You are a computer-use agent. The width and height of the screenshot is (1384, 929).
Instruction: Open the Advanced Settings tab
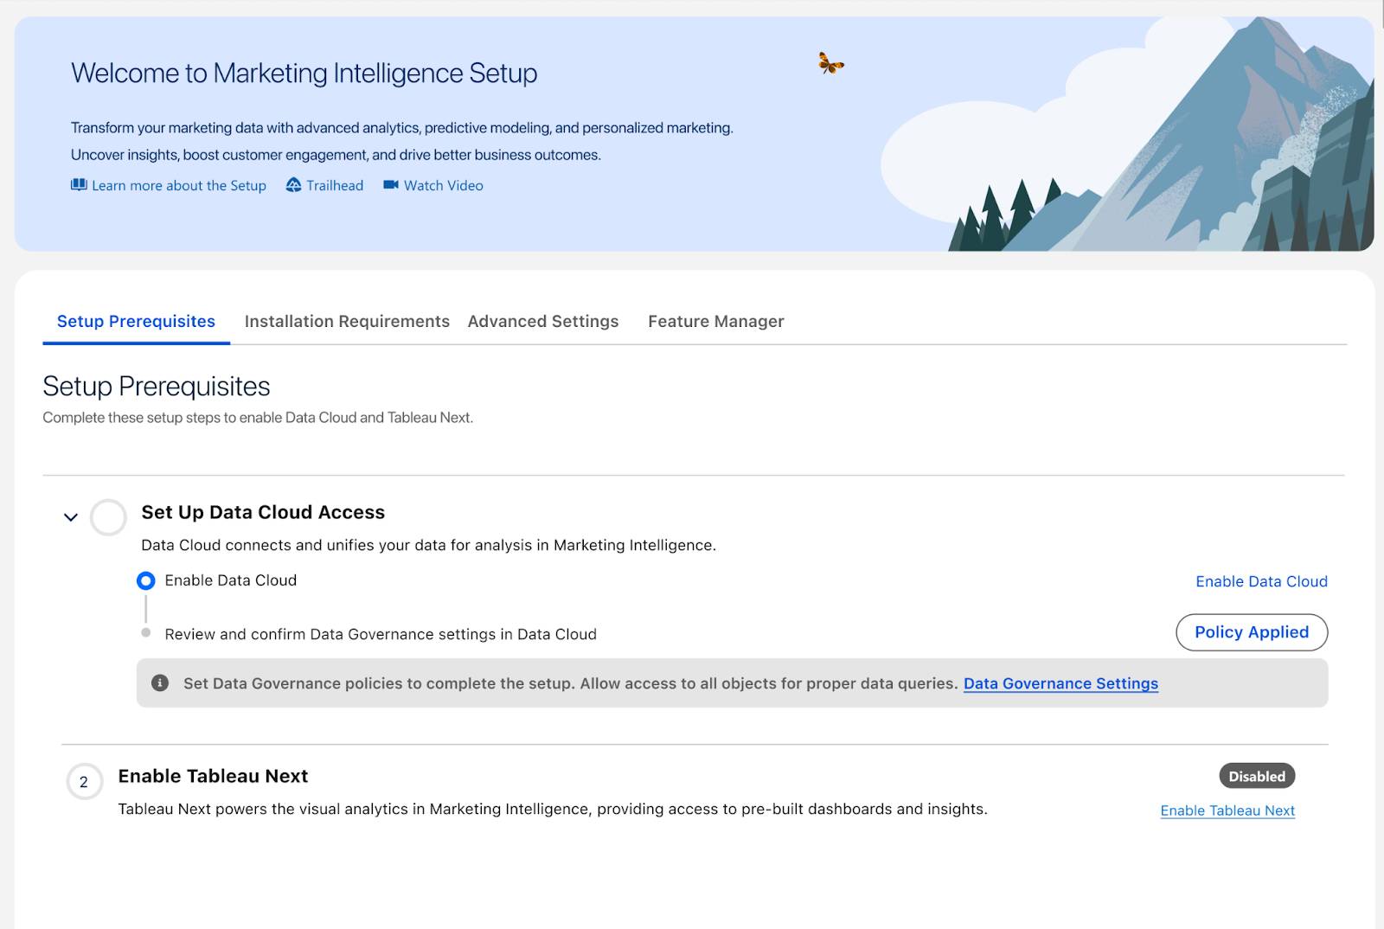(543, 322)
